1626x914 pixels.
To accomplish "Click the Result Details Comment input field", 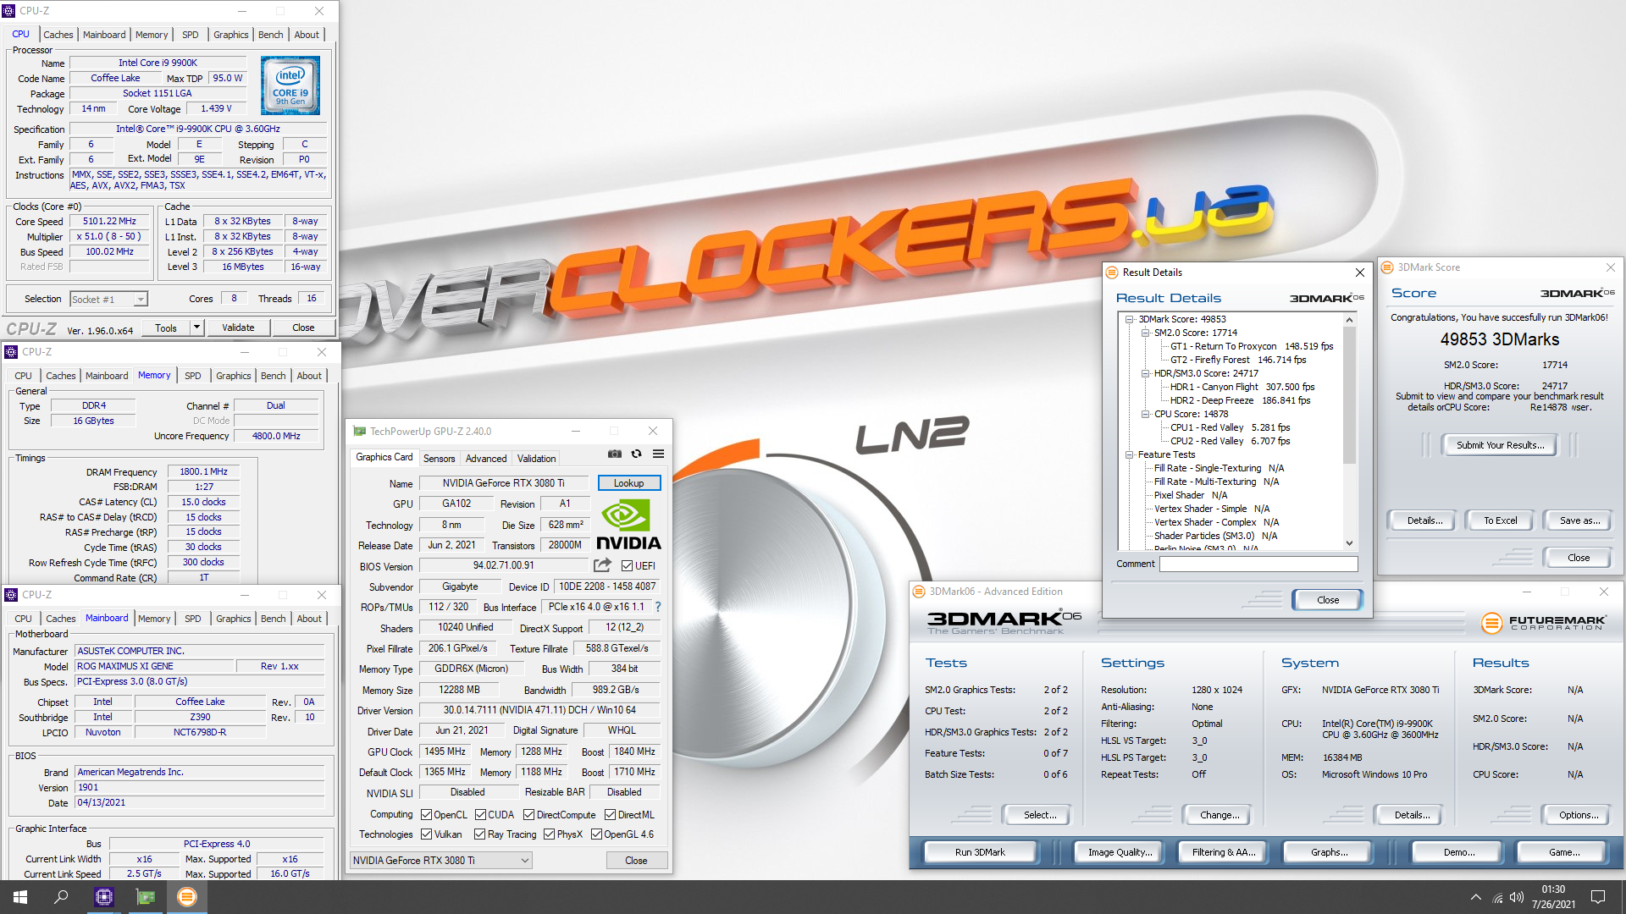I will pyautogui.click(x=1258, y=564).
